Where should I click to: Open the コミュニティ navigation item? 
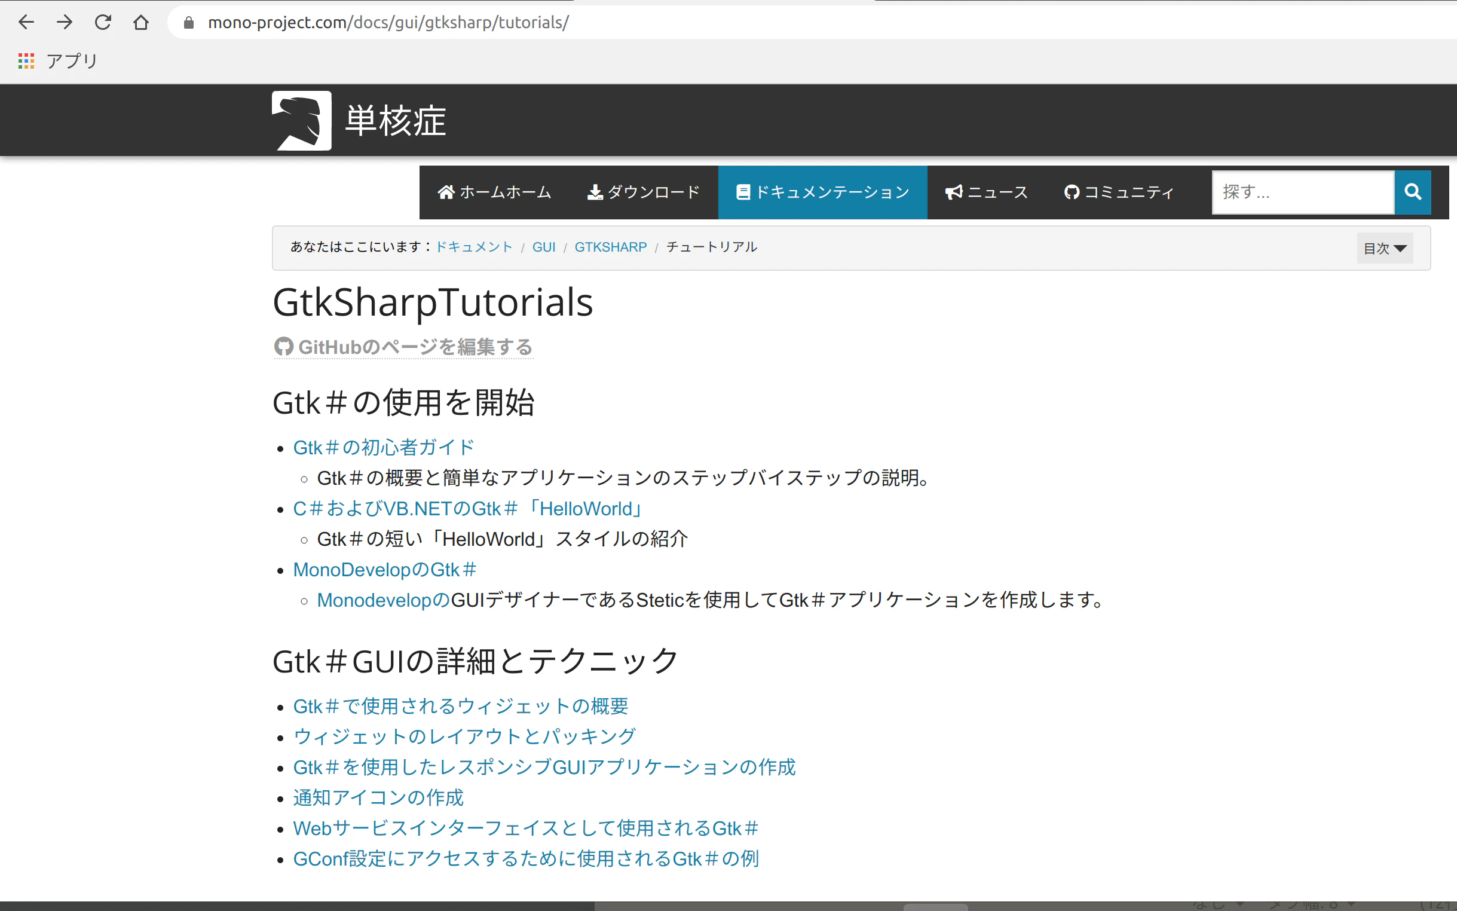click(x=1119, y=192)
